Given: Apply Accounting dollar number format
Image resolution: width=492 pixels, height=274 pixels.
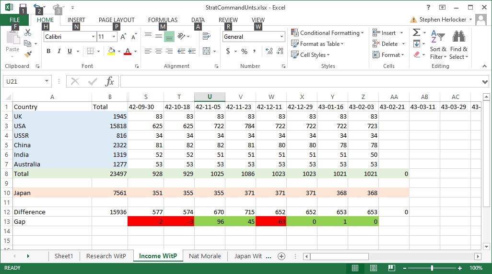Looking at the screenshot, I should click(228, 51).
